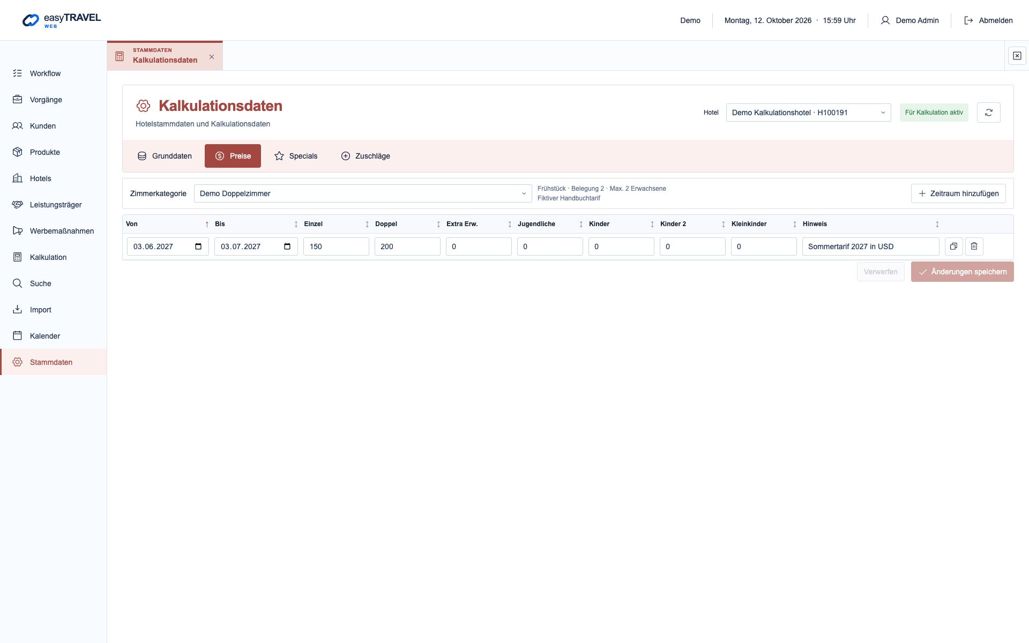
Task: Go to Import section
Action: point(53,310)
